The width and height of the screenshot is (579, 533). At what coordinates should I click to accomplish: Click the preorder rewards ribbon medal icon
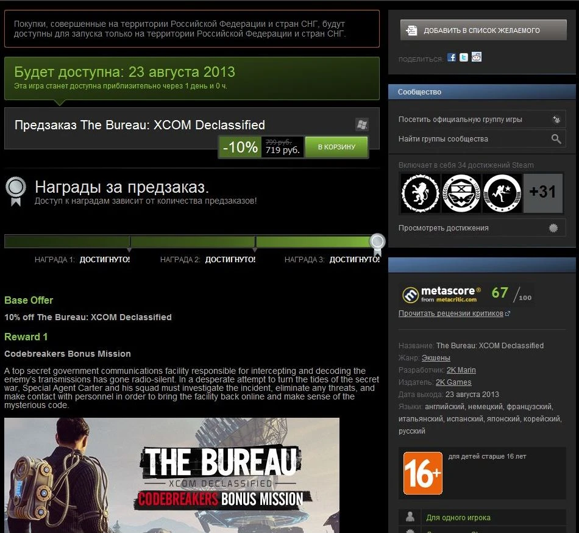click(x=15, y=191)
